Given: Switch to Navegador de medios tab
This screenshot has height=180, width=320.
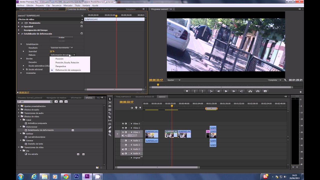Looking at the screenshot, I should (x=56, y=98).
